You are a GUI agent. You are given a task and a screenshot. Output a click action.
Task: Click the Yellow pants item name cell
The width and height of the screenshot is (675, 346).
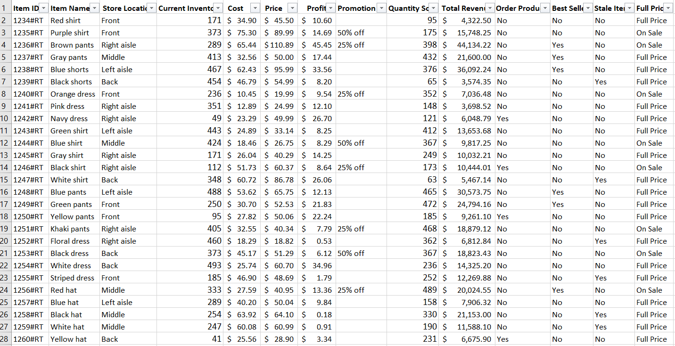(74, 216)
